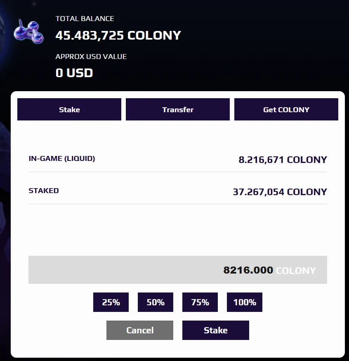Confirm with Stake button beside Cancel

click(x=216, y=330)
